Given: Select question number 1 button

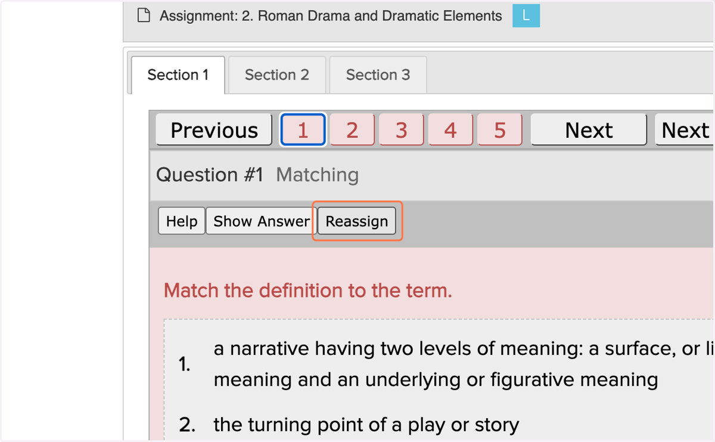Looking at the screenshot, I should pyautogui.click(x=303, y=130).
